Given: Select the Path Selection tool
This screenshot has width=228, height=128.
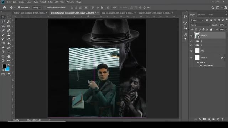Looking at the screenshot, I should pyautogui.click(x=9, y=52).
